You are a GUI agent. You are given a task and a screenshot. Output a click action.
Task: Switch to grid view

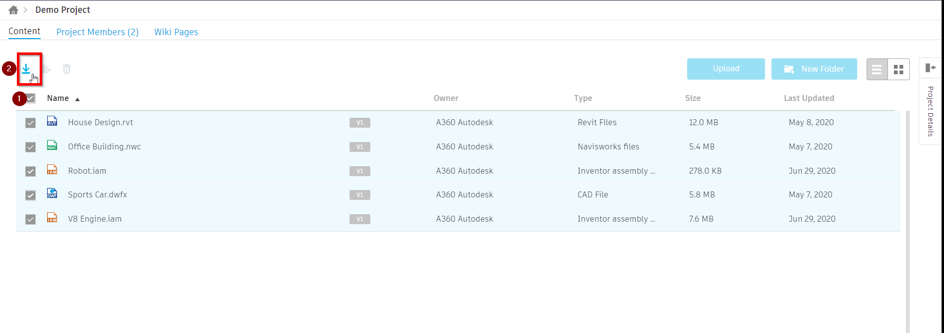(x=898, y=69)
